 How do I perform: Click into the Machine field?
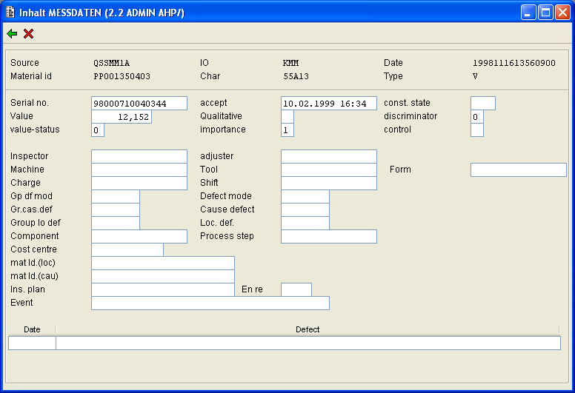[139, 170]
